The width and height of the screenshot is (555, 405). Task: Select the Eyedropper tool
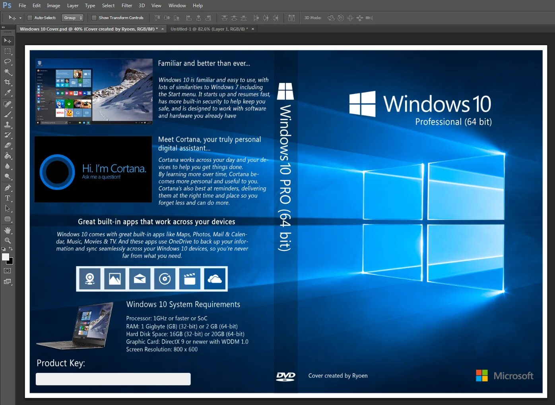click(8, 93)
